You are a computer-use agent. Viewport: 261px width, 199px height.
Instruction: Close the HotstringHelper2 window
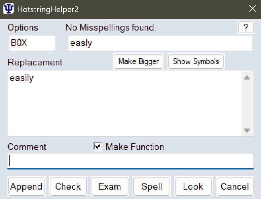point(252,8)
